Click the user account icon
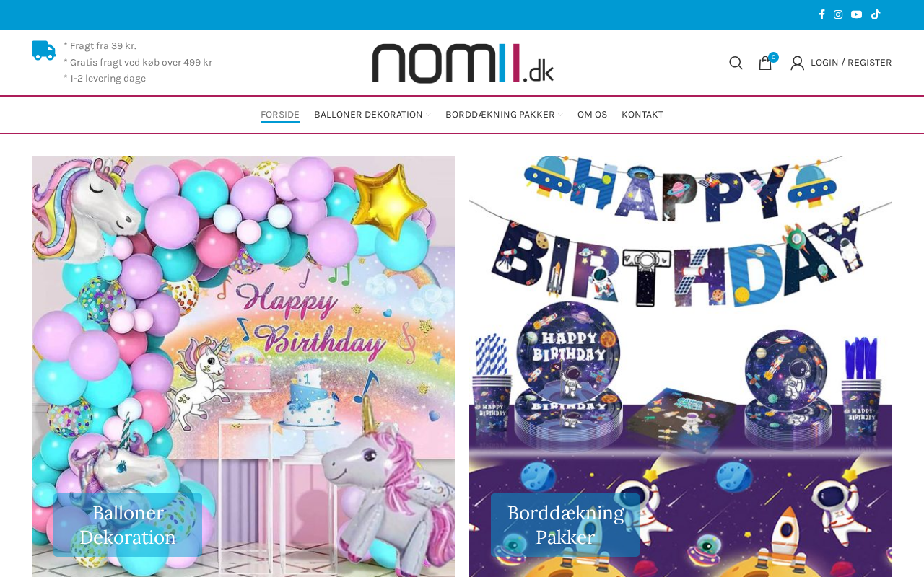 point(797,63)
